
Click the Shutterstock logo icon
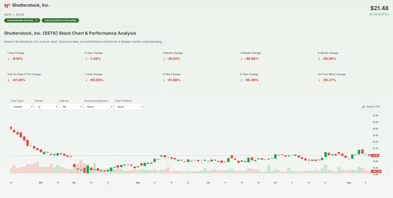point(7,6)
